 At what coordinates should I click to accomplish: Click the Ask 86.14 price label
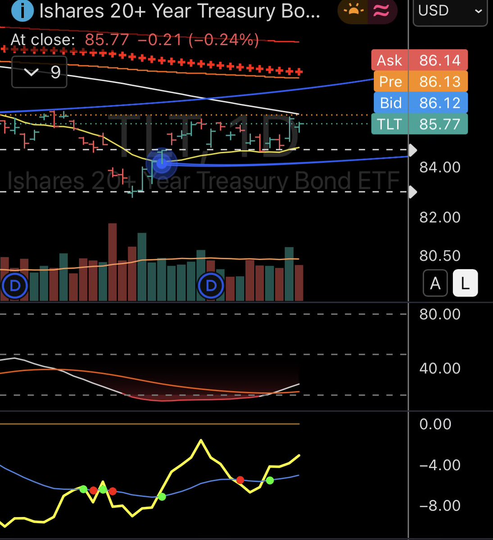419,60
